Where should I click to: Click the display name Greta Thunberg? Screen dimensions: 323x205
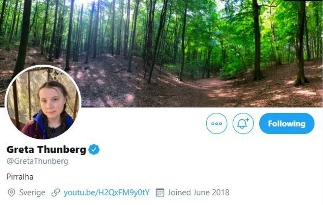[x=46, y=150]
